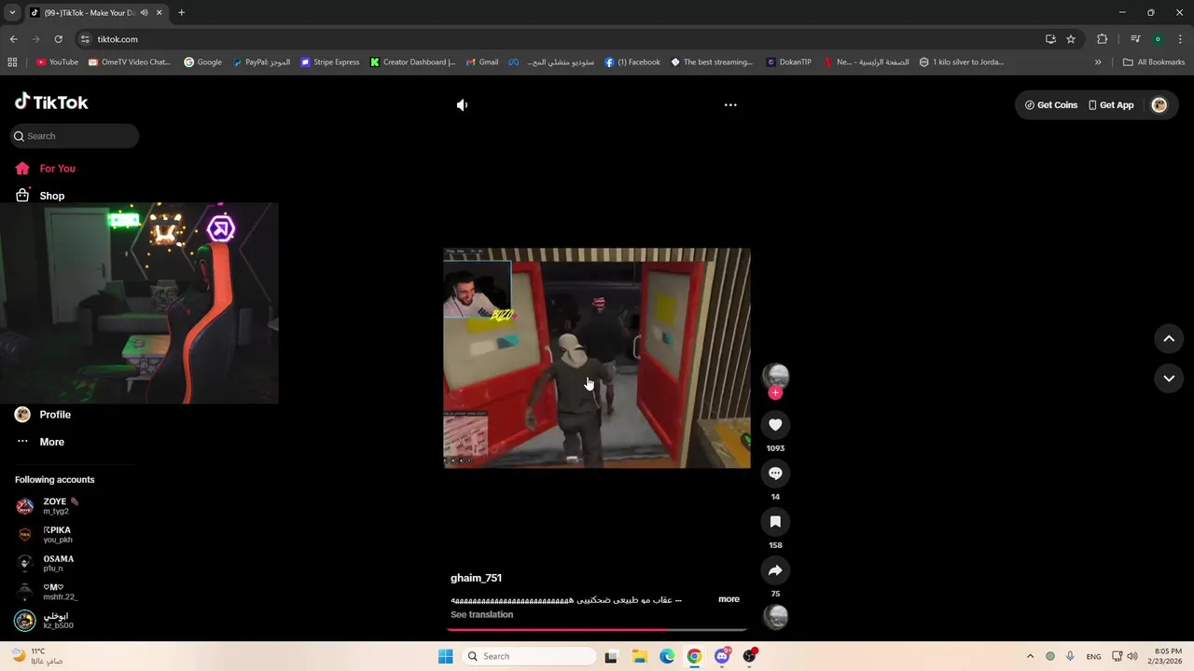This screenshot has height=671, width=1194.
Task: Expand caption with more
Action: 729,599
